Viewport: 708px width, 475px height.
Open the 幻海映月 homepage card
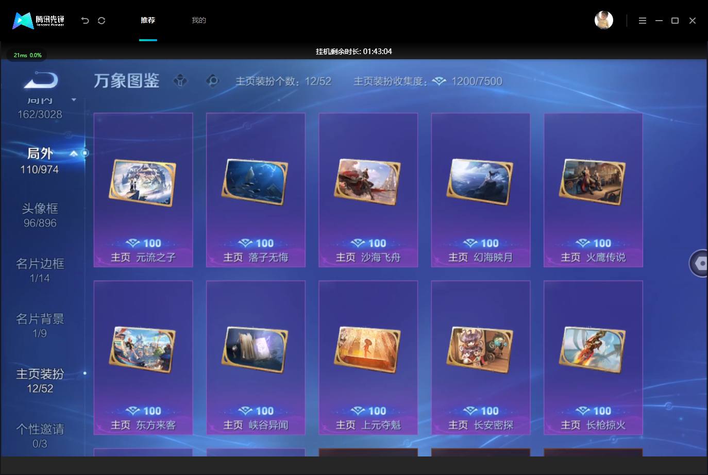click(x=481, y=190)
